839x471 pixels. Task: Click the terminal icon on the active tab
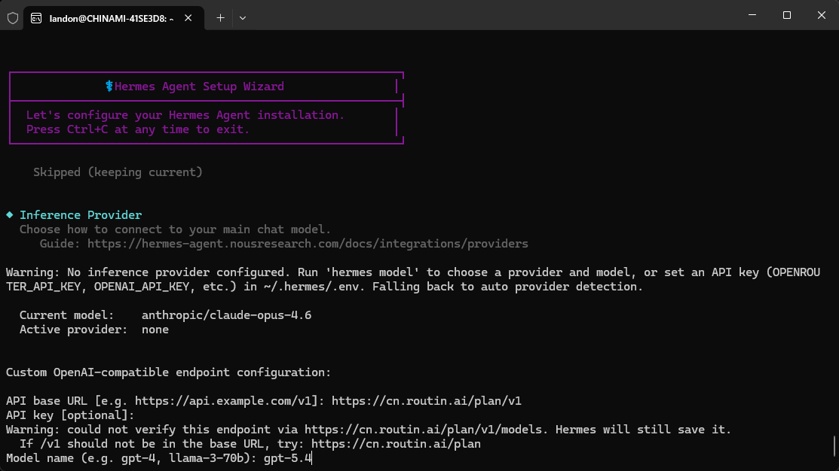click(37, 17)
